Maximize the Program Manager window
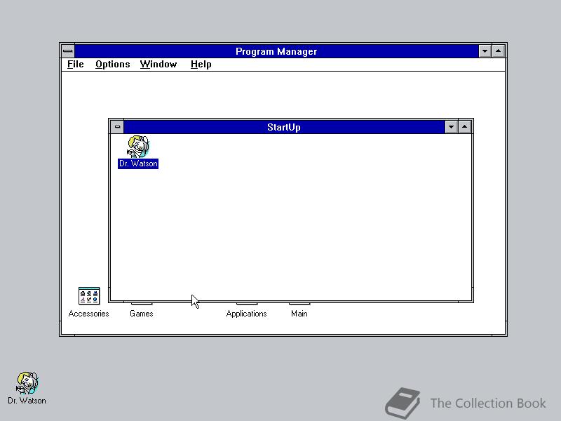Viewport: 561px width, 421px height. point(499,51)
